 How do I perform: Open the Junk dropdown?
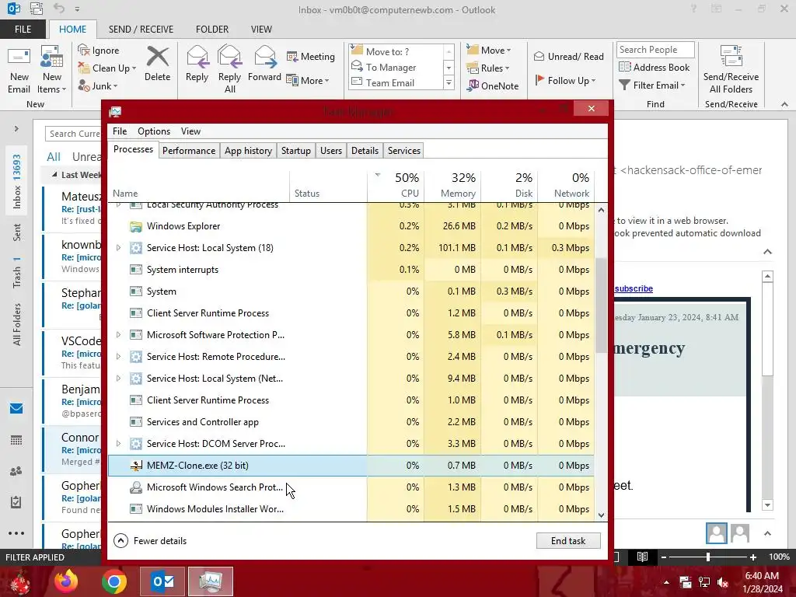coord(115,86)
